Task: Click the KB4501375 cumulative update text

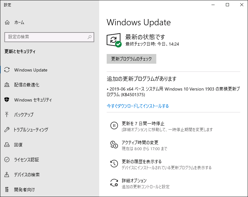Action: 173,91
